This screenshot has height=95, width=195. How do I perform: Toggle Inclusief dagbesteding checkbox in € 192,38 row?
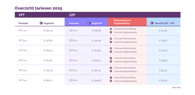click(x=111, y=32)
